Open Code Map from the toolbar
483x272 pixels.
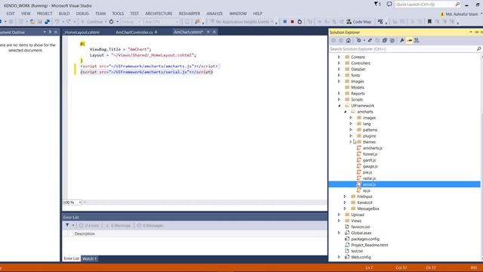point(359,22)
